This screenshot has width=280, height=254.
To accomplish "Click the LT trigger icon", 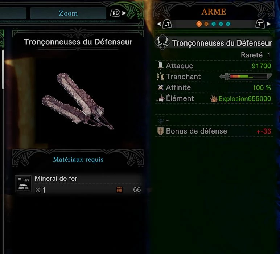I will point(167,24).
